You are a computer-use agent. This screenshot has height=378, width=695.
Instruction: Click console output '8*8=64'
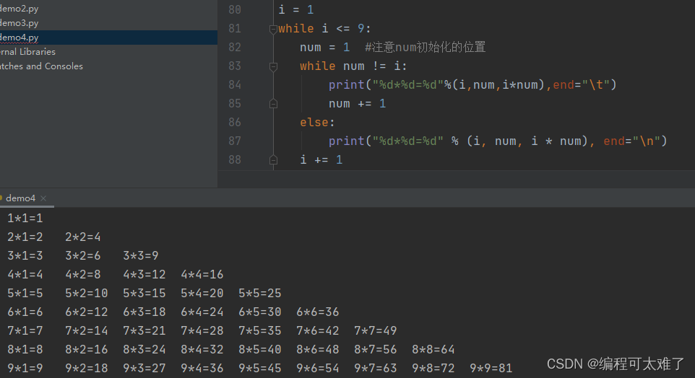pyautogui.click(x=433, y=350)
